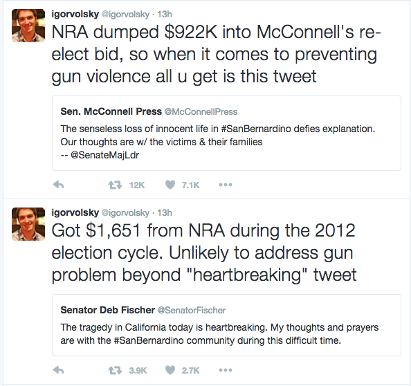Image resolution: width=411 pixels, height=386 pixels.
Task: Reply to the McConnell NRA tweet
Action: click(58, 185)
